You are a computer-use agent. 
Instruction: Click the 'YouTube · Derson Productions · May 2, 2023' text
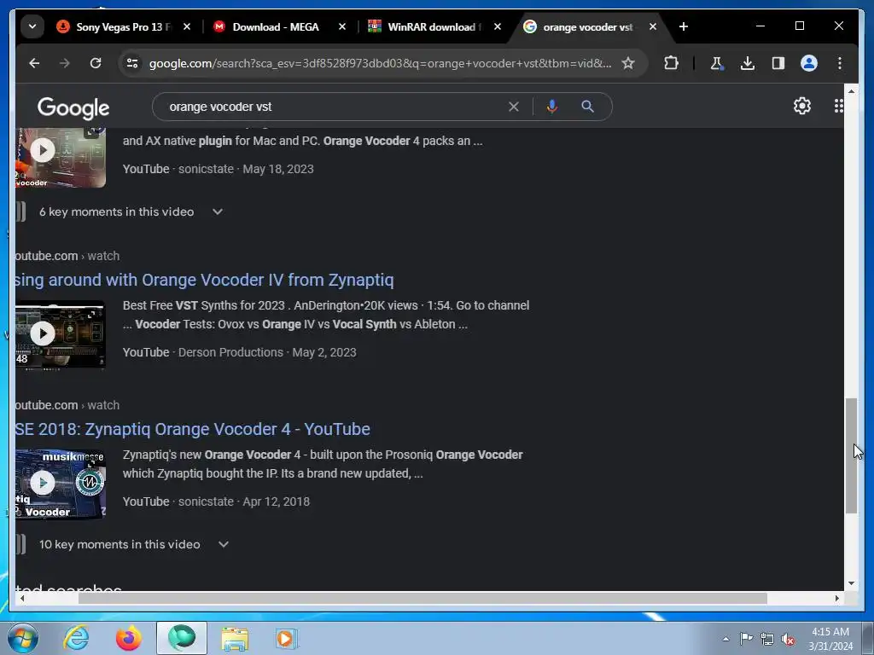pos(240,352)
